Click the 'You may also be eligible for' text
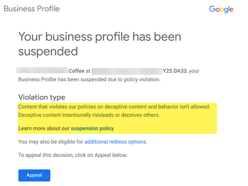Screen dimensions: 248x186 (x=50, y=141)
